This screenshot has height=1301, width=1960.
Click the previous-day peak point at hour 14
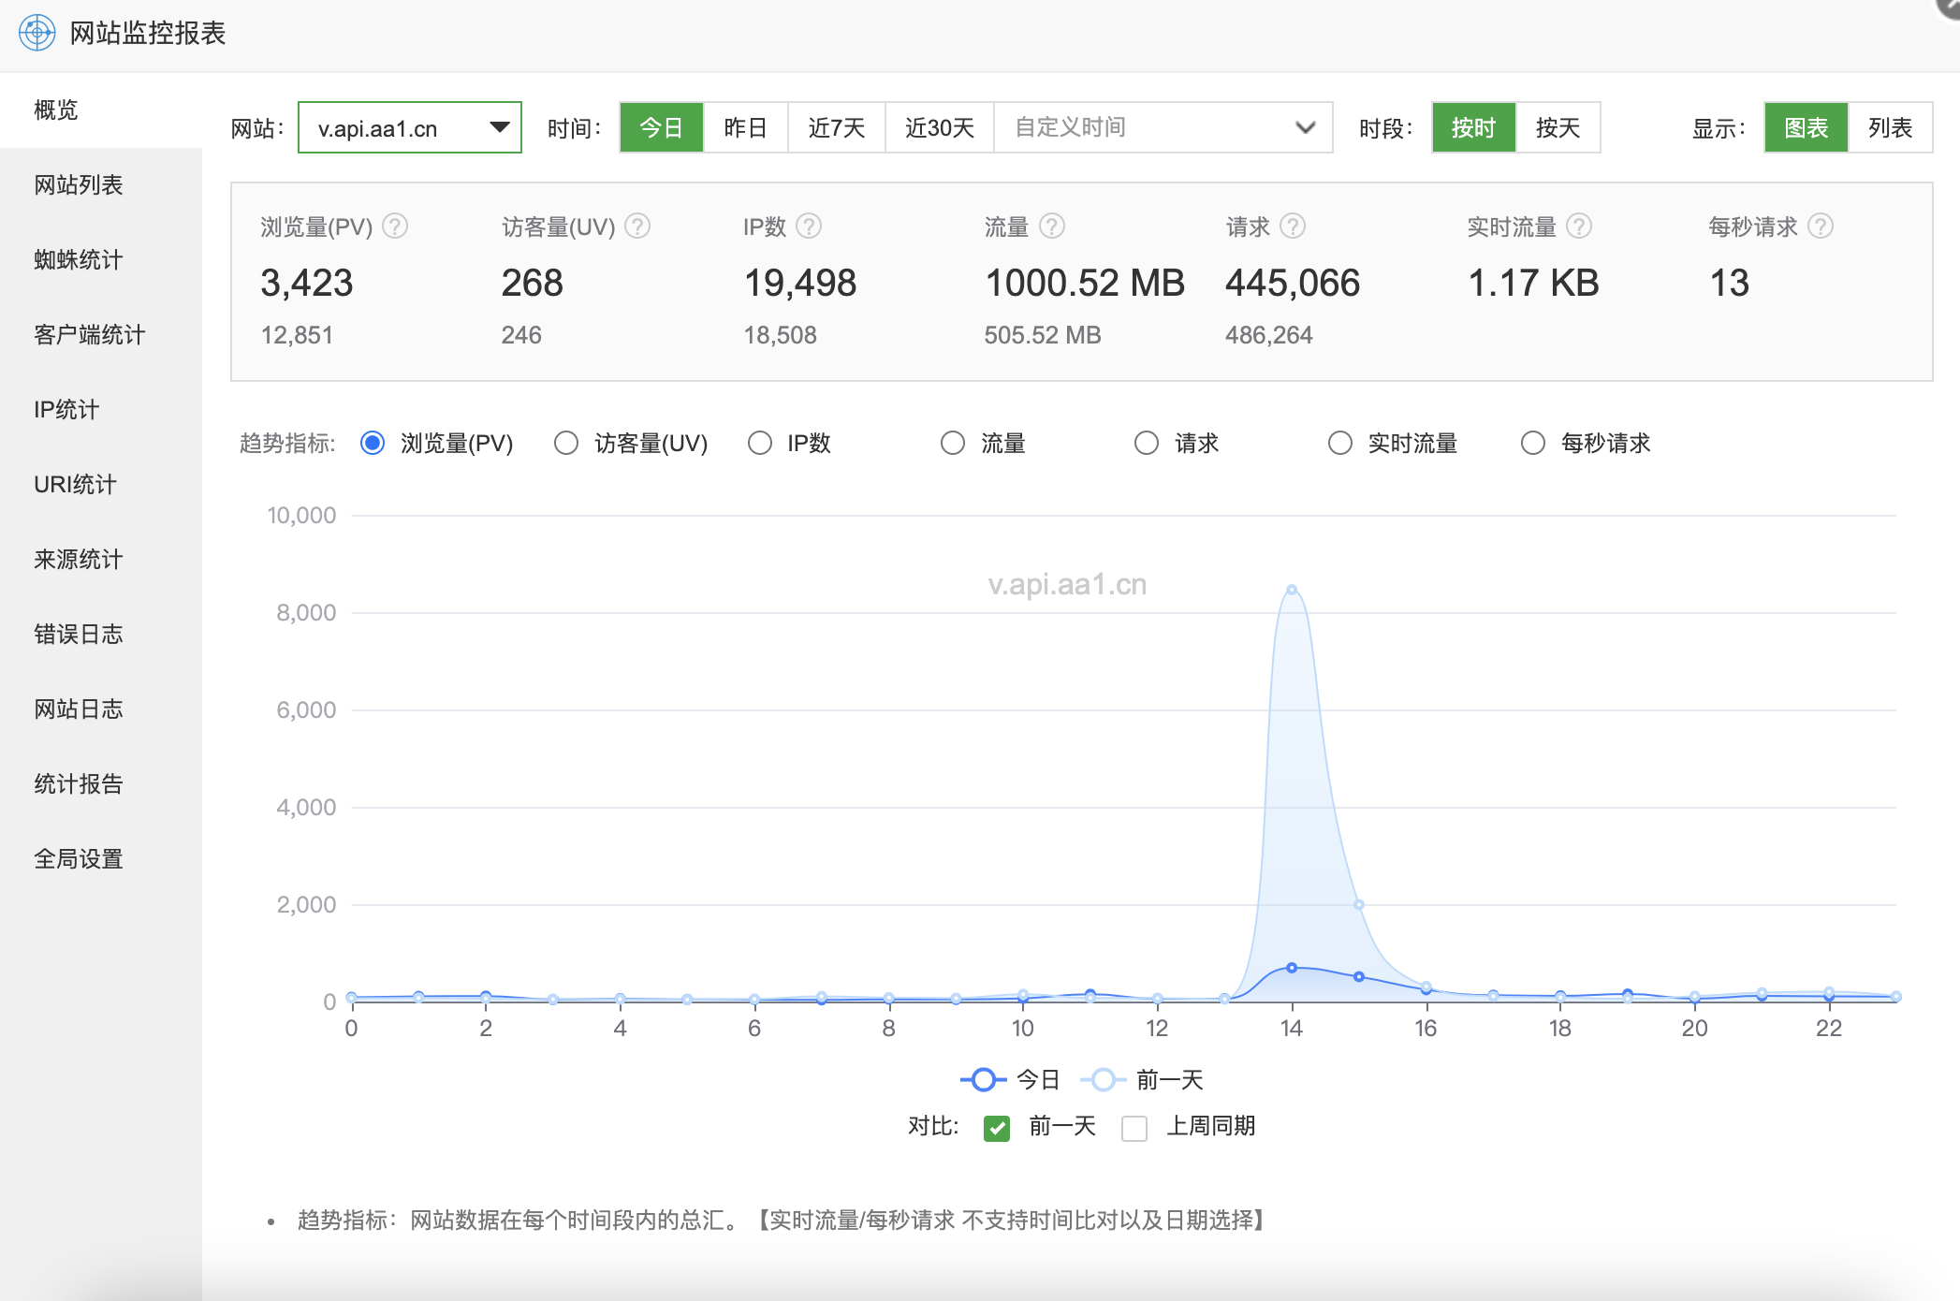point(1292,590)
